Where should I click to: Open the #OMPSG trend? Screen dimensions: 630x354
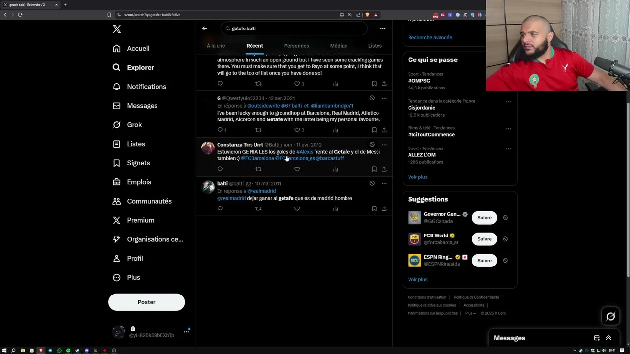(419, 81)
